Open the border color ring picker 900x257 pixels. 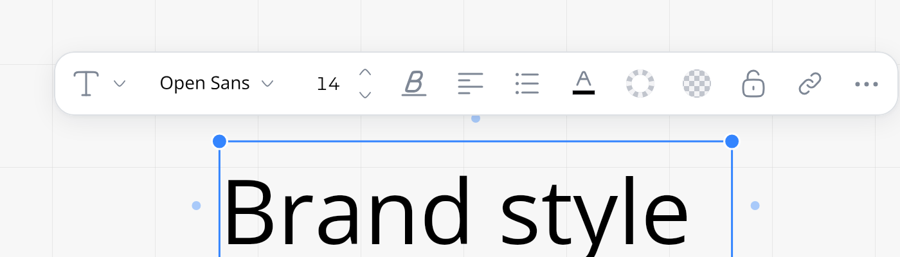640,84
